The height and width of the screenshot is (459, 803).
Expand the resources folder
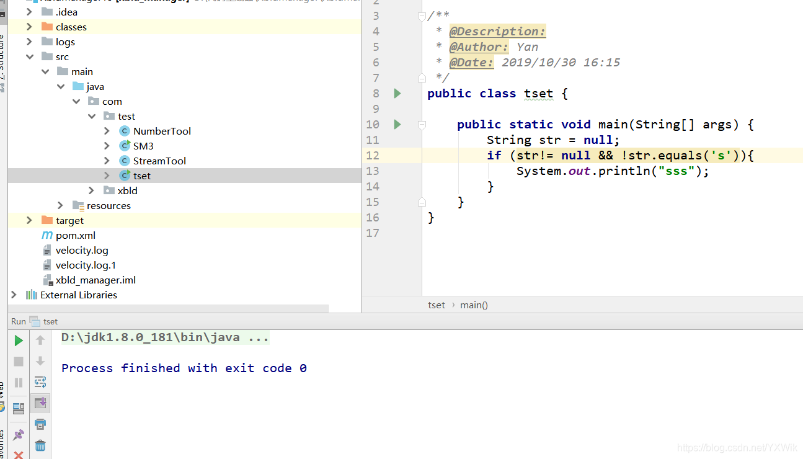pyautogui.click(x=60, y=205)
